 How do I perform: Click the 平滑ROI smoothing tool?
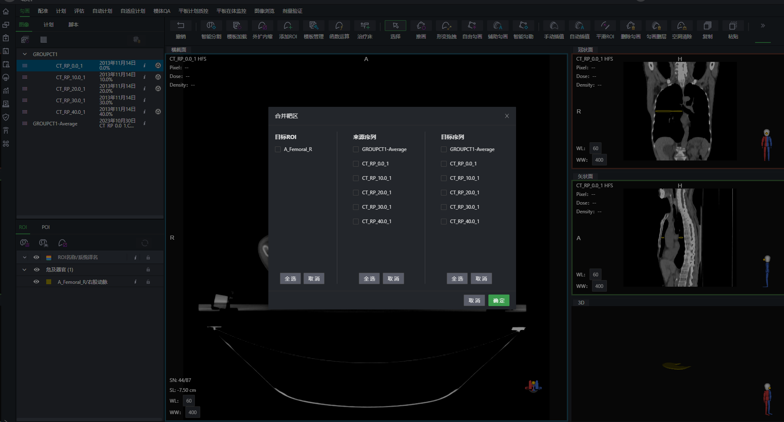pos(605,26)
